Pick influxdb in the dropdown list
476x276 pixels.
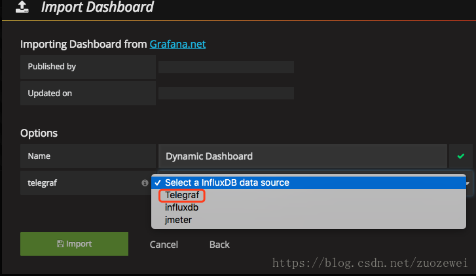[x=181, y=207]
